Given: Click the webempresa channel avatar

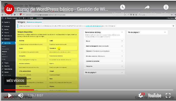Looking at the screenshot, I should click(x=9, y=9).
